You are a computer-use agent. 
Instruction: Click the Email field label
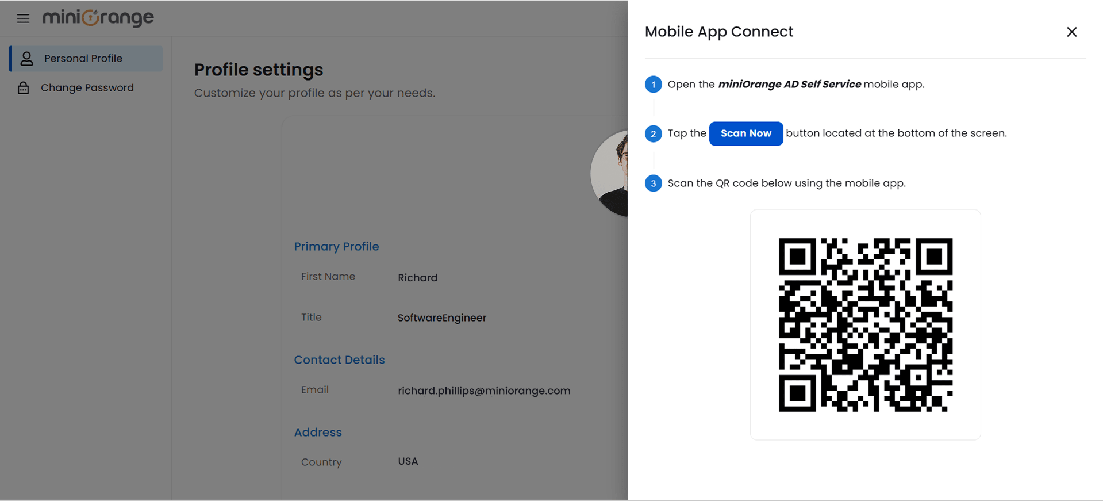click(315, 390)
